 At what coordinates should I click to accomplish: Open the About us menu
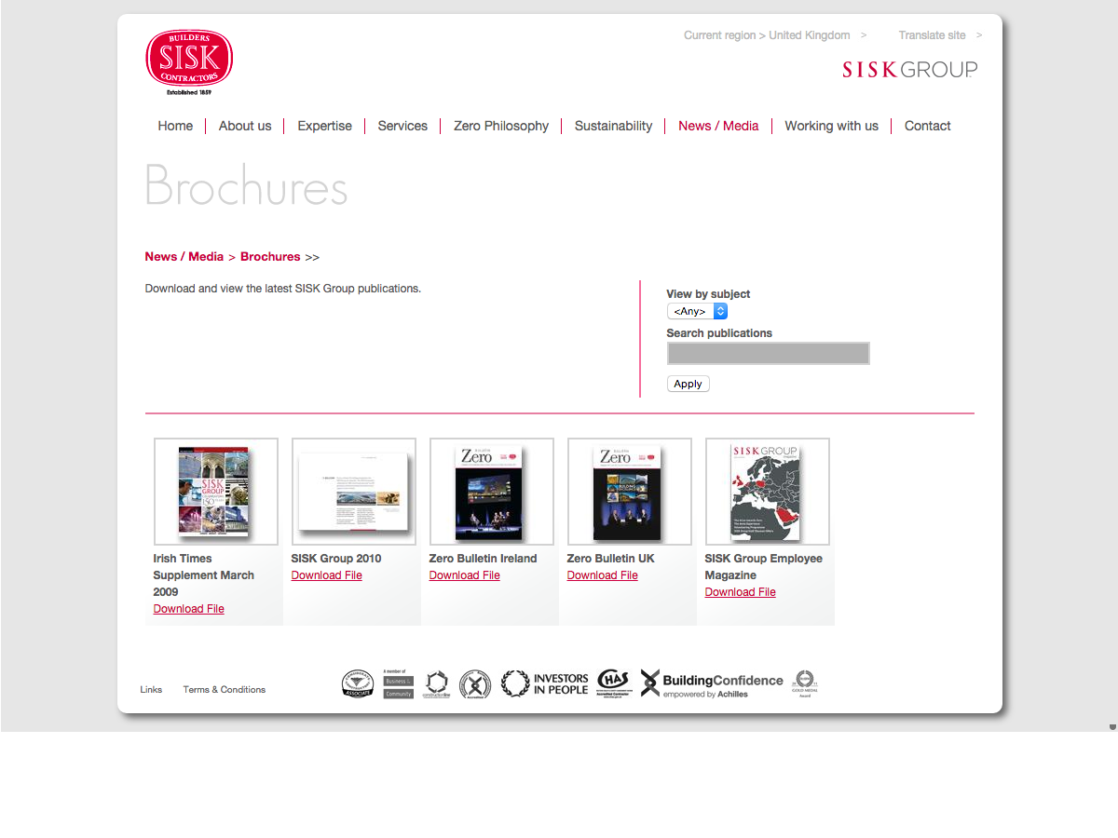[245, 126]
